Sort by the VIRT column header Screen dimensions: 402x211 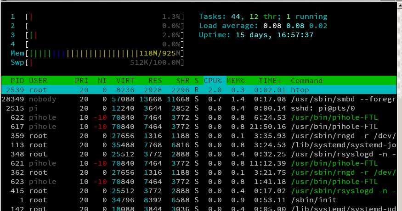point(125,81)
